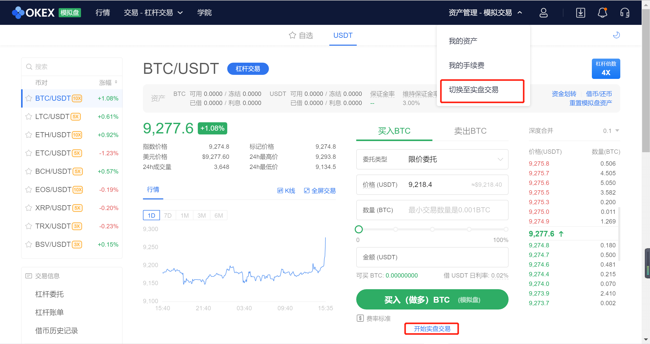Click 开始实盘交易 link
Image resolution: width=650 pixels, height=344 pixels.
coord(432,329)
